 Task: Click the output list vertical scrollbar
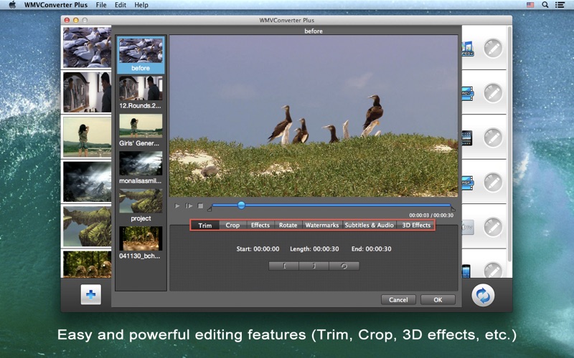click(x=509, y=145)
